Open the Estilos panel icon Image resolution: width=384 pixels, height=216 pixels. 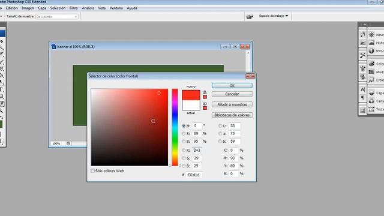(371, 80)
